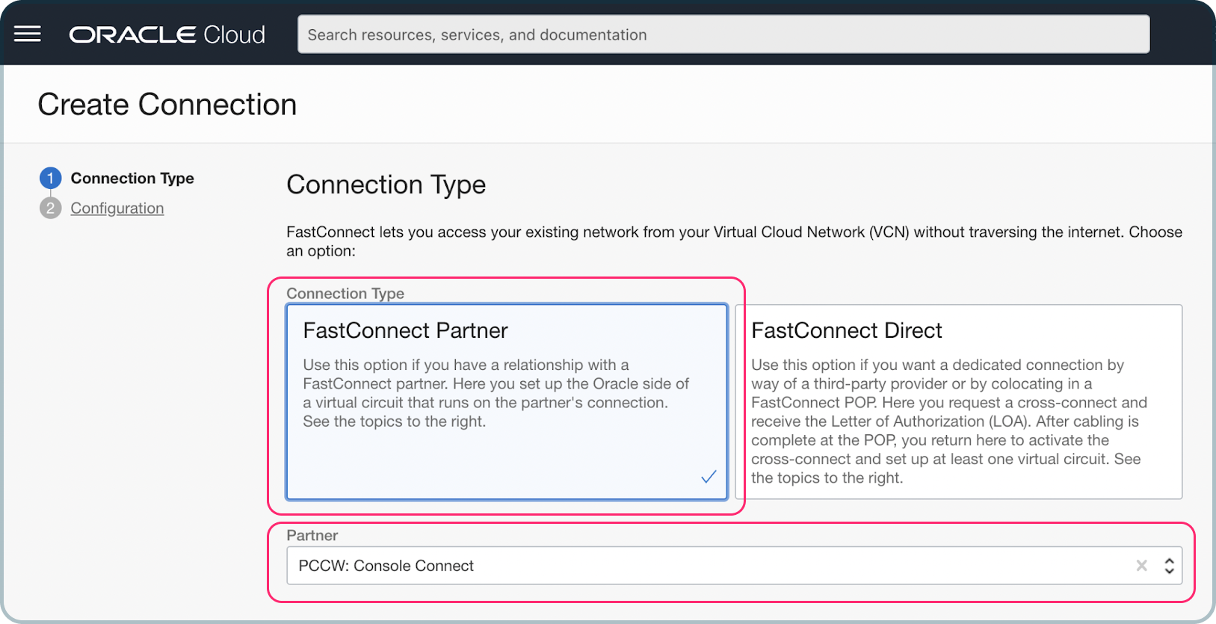
Task: Expand the Partner dropdown arrows
Action: [1169, 566]
